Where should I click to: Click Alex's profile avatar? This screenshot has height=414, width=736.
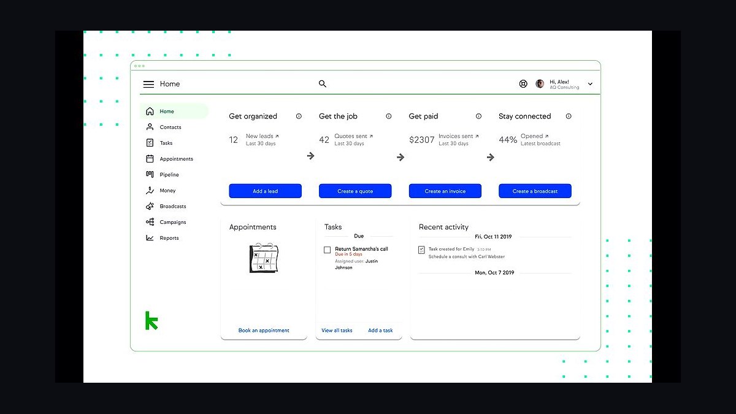coord(540,84)
